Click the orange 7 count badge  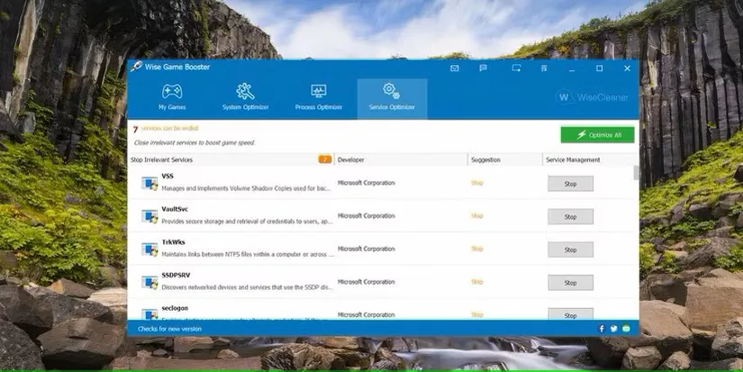click(x=325, y=159)
